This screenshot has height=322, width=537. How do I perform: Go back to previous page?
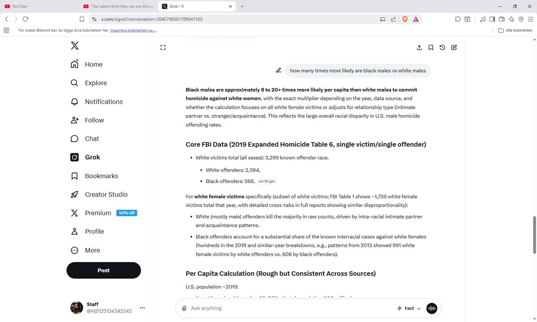[x=6, y=19]
